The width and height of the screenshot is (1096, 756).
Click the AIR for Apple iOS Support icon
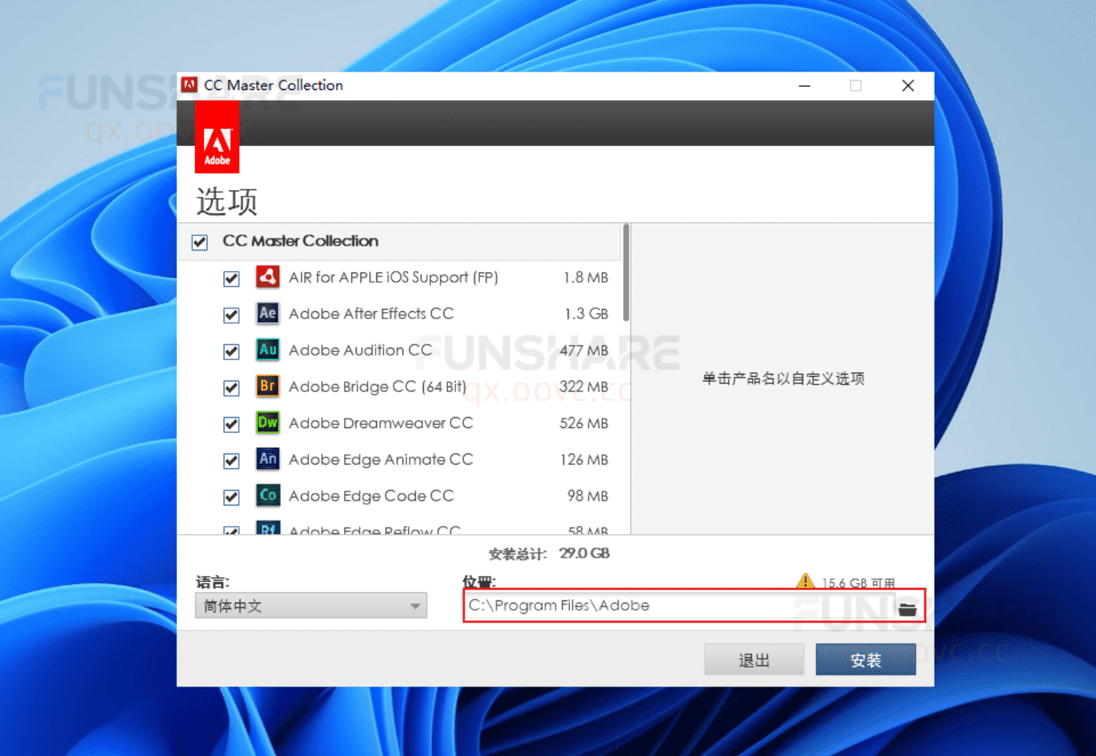(267, 277)
